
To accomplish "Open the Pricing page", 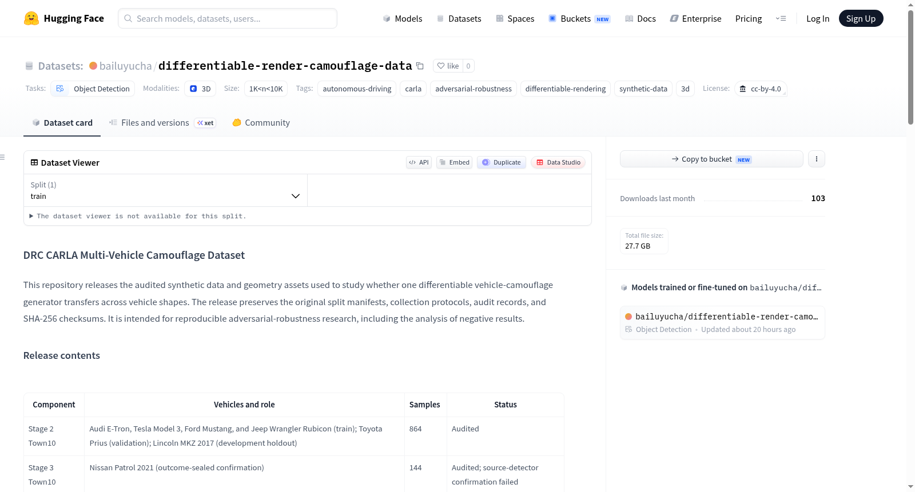I will click(x=749, y=18).
